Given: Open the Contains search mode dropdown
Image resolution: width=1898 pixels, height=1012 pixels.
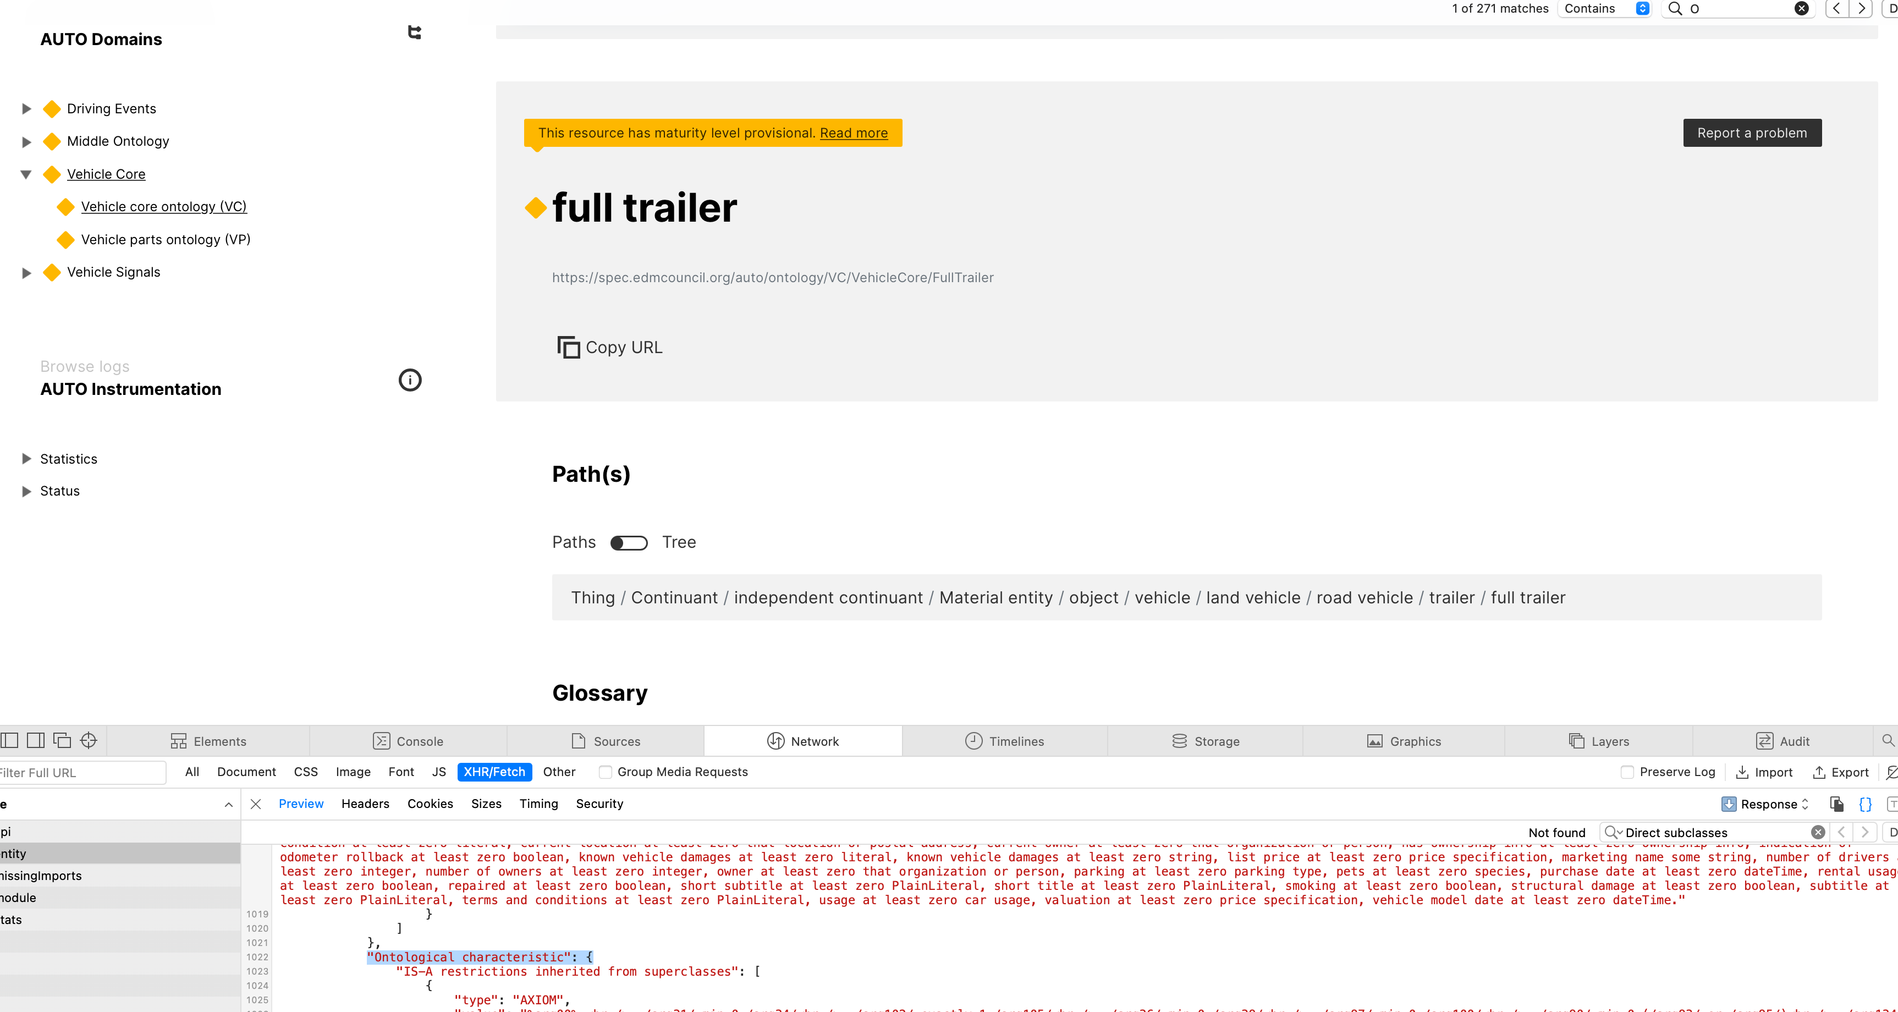Looking at the screenshot, I should pos(1605,9).
